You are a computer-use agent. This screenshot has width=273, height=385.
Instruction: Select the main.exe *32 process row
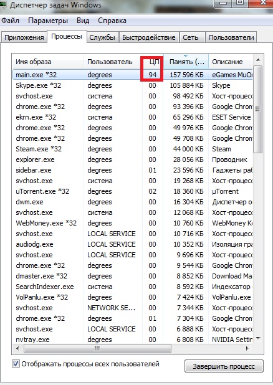(133, 75)
